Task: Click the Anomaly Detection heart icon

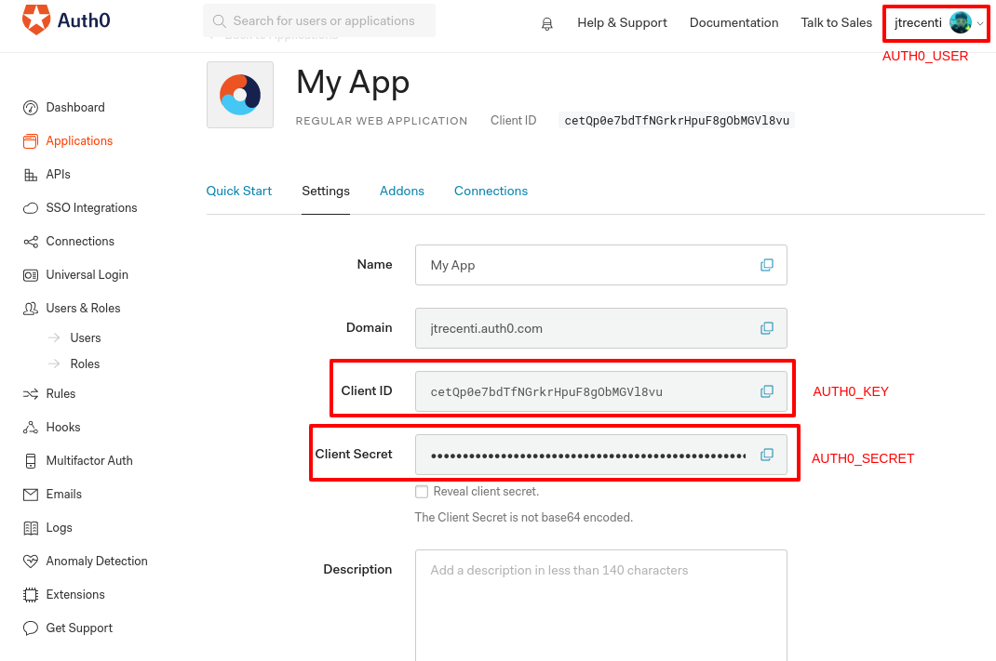Action: click(x=31, y=562)
